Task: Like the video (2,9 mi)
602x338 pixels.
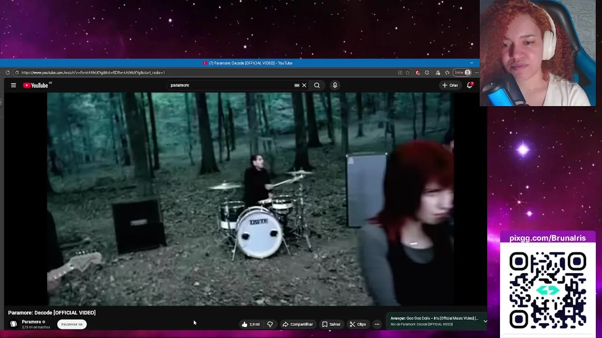Action: click(251, 324)
